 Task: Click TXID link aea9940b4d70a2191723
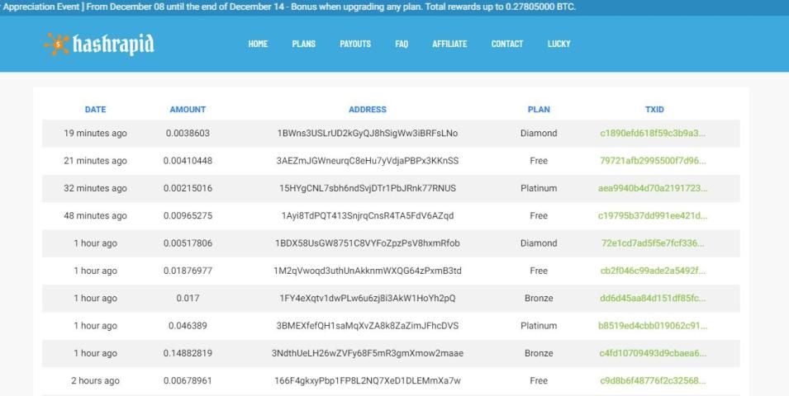pyautogui.click(x=654, y=188)
